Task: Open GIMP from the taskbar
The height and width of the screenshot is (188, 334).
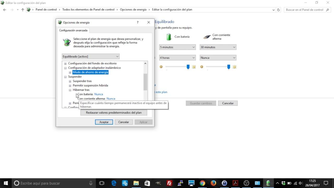Action: tap(158, 183)
